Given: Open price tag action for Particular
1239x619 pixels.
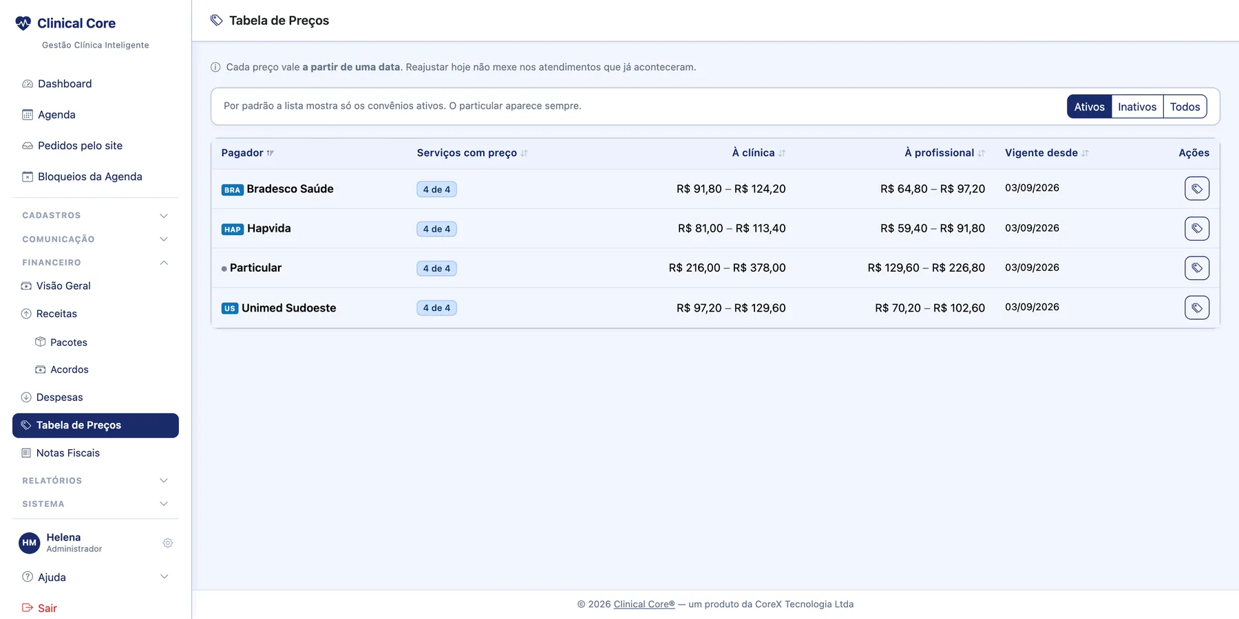Looking at the screenshot, I should coord(1197,268).
